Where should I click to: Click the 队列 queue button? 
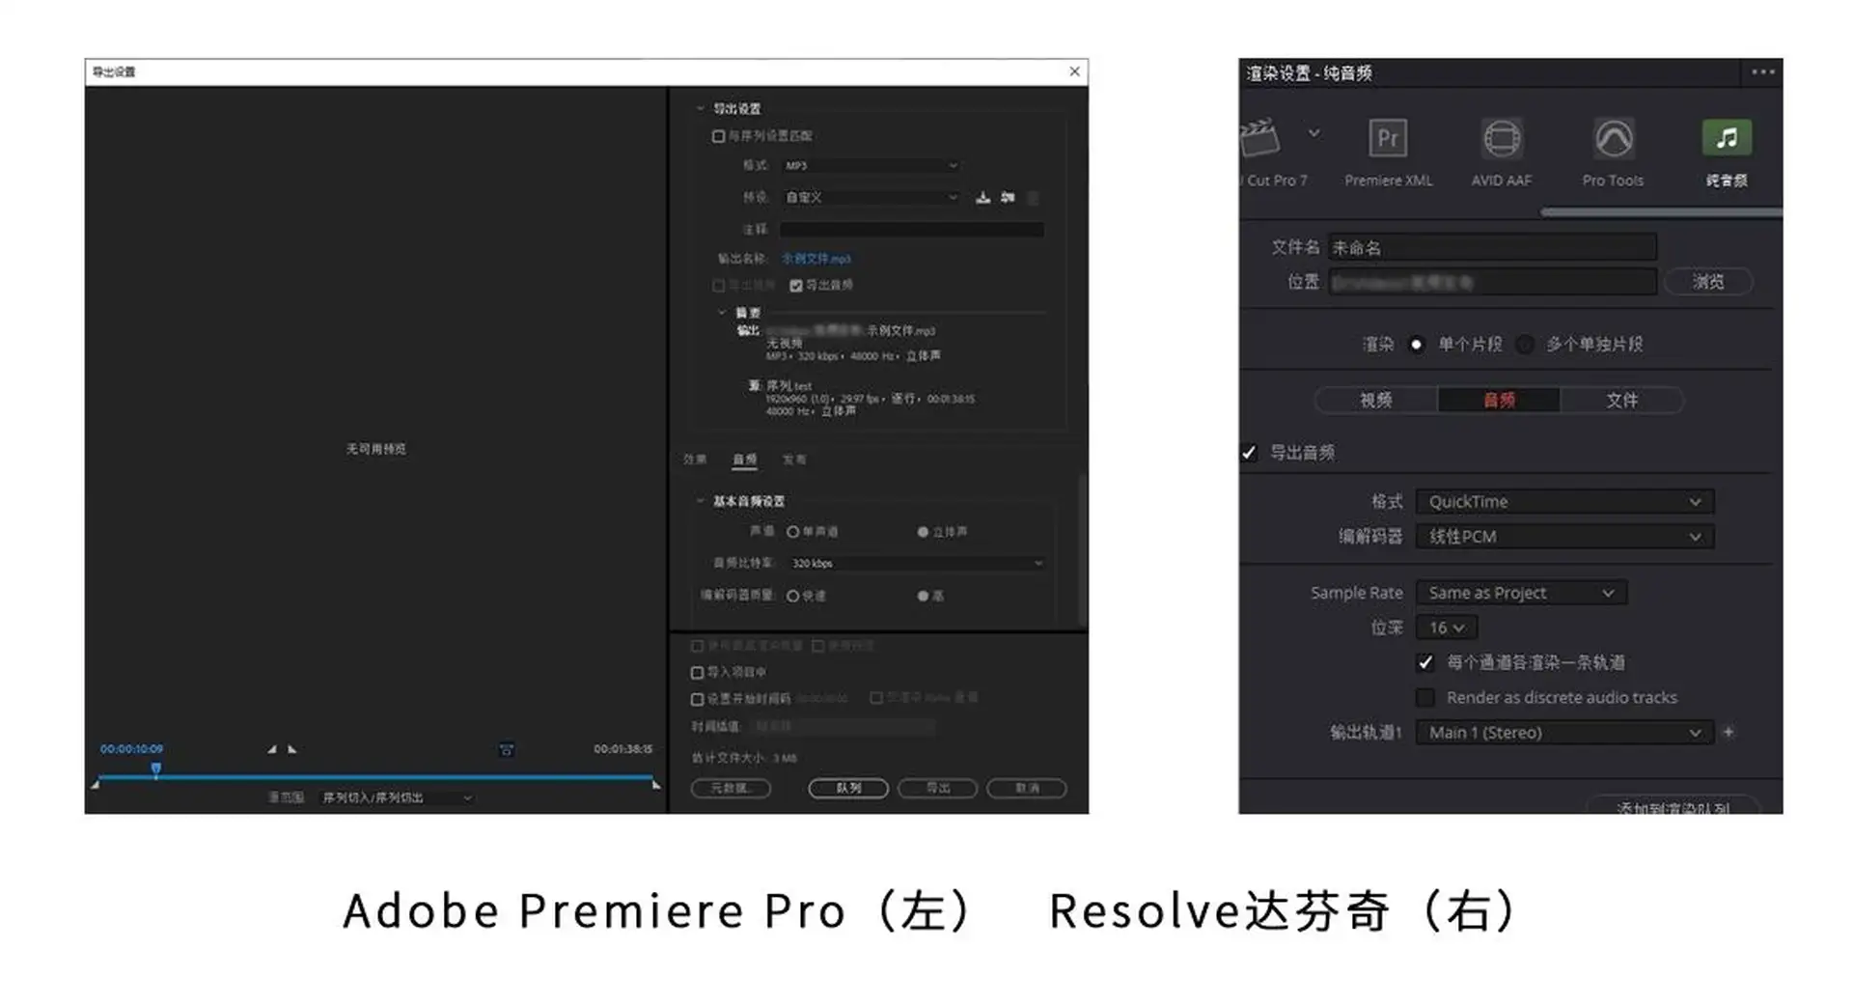click(x=848, y=789)
